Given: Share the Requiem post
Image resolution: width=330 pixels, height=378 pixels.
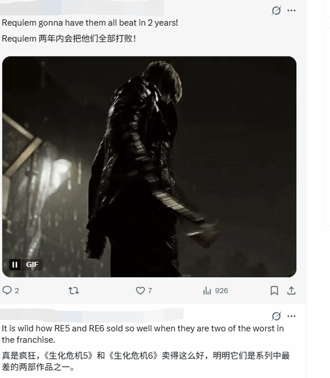Looking at the screenshot, I should [291, 290].
